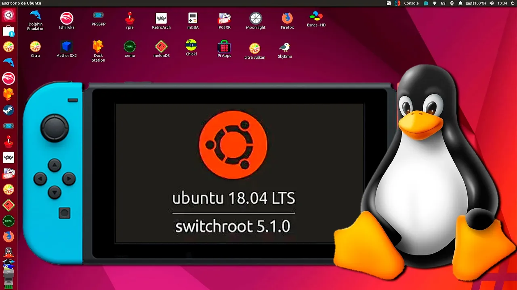Image resolution: width=517 pixels, height=290 pixels.
Task: Click the CPU chip indicator in the panel
Action: click(x=426, y=3)
